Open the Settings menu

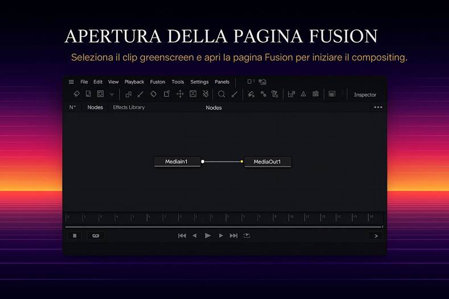tap(199, 82)
